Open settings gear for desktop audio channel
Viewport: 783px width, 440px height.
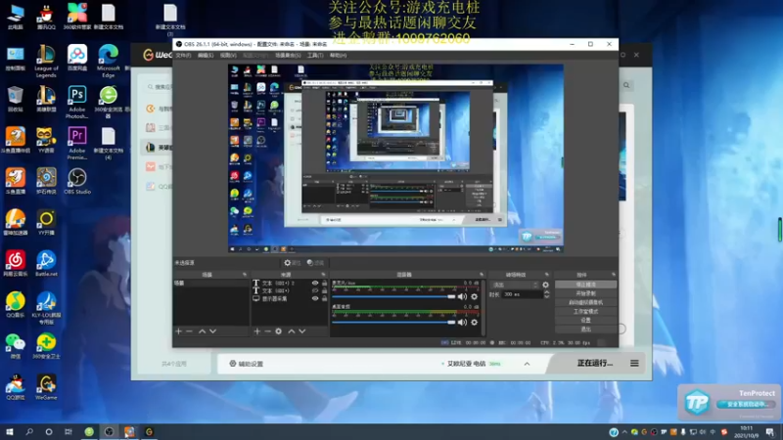click(x=475, y=323)
